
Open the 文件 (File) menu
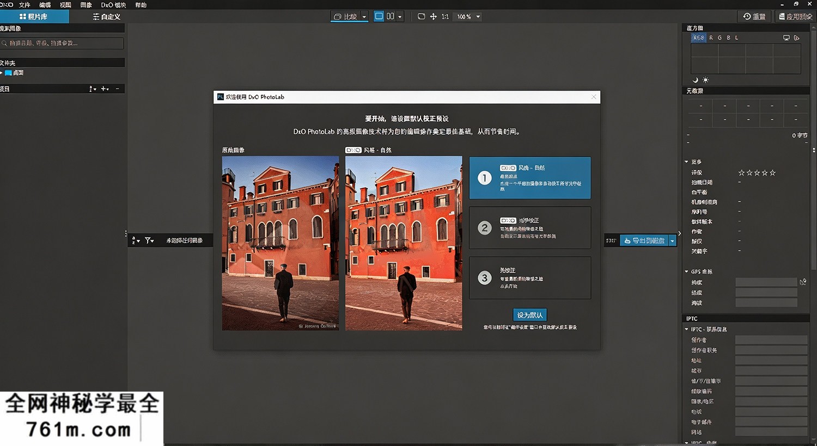coord(25,5)
